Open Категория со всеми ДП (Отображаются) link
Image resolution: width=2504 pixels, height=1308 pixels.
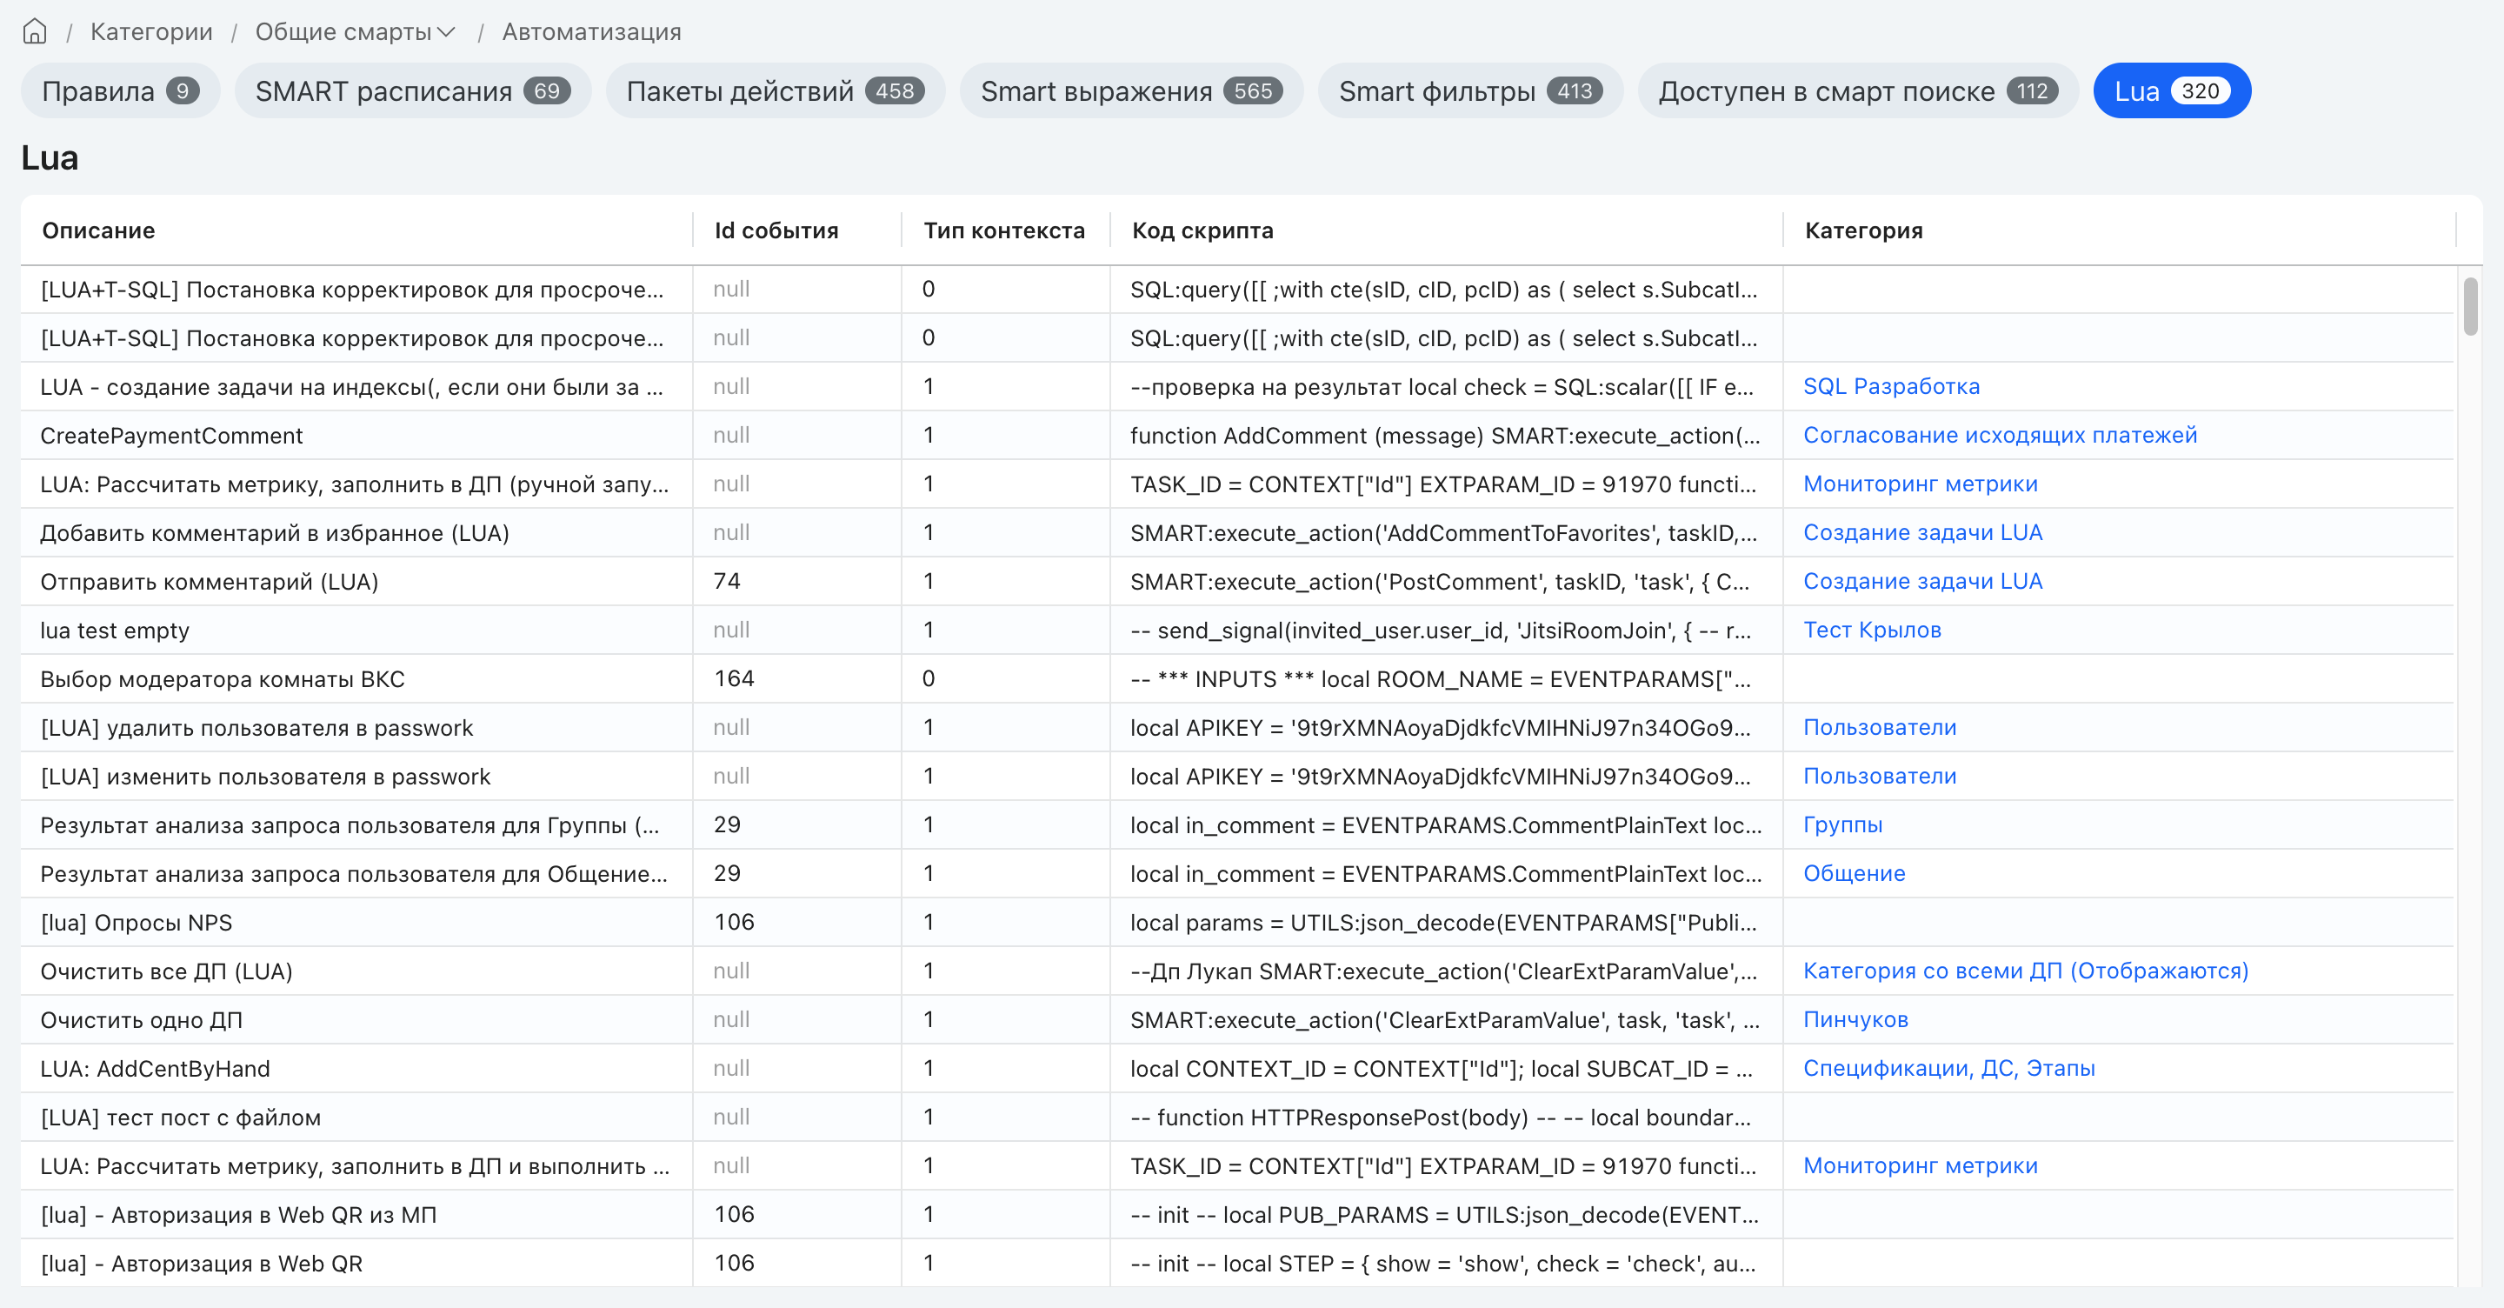(2026, 971)
